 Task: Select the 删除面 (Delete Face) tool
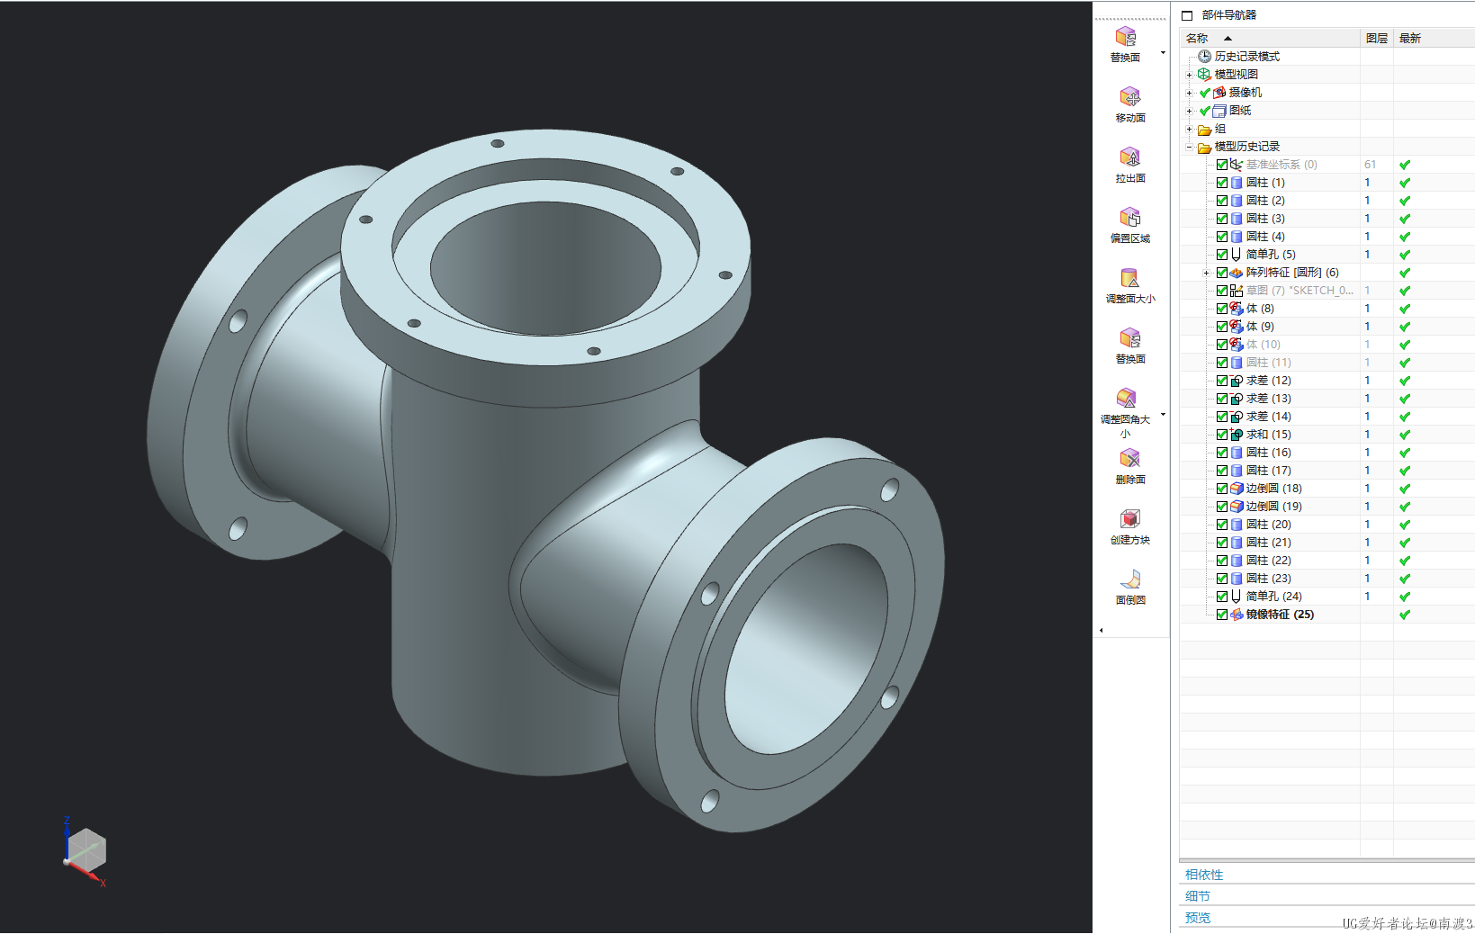[1130, 466]
